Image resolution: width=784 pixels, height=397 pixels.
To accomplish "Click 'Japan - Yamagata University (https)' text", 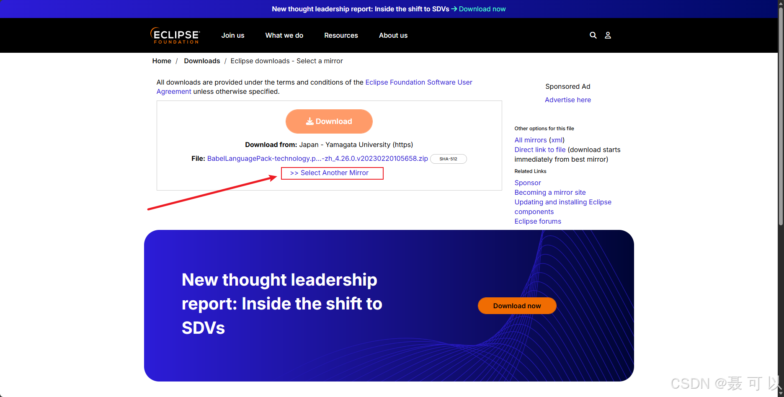I will [356, 145].
